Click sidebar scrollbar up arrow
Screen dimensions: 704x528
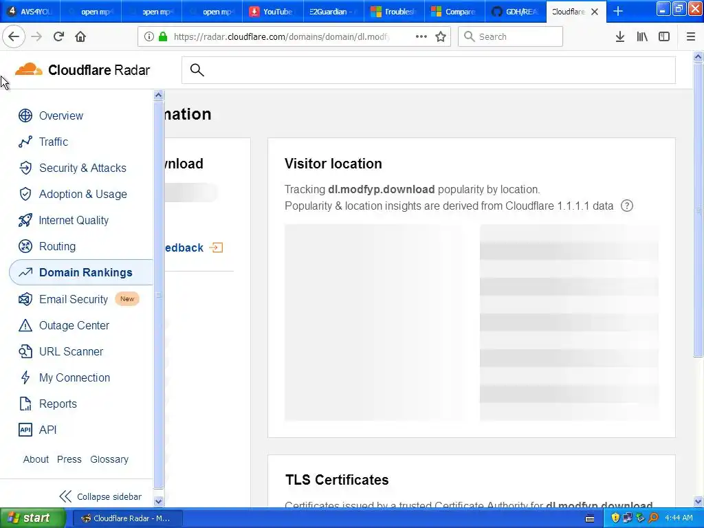tap(158, 95)
